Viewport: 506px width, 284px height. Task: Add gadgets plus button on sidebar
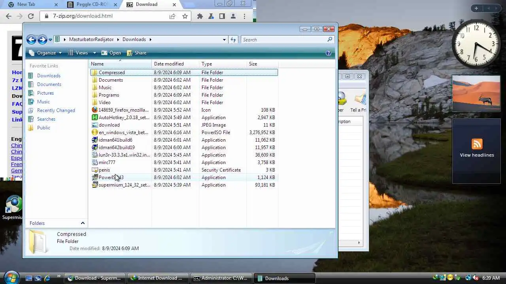(x=476, y=8)
